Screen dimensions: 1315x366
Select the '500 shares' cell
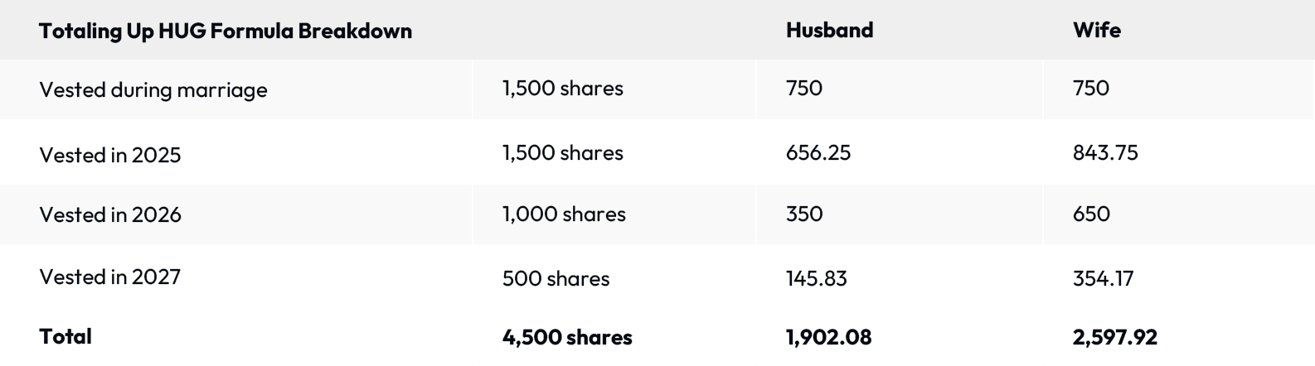[556, 278]
